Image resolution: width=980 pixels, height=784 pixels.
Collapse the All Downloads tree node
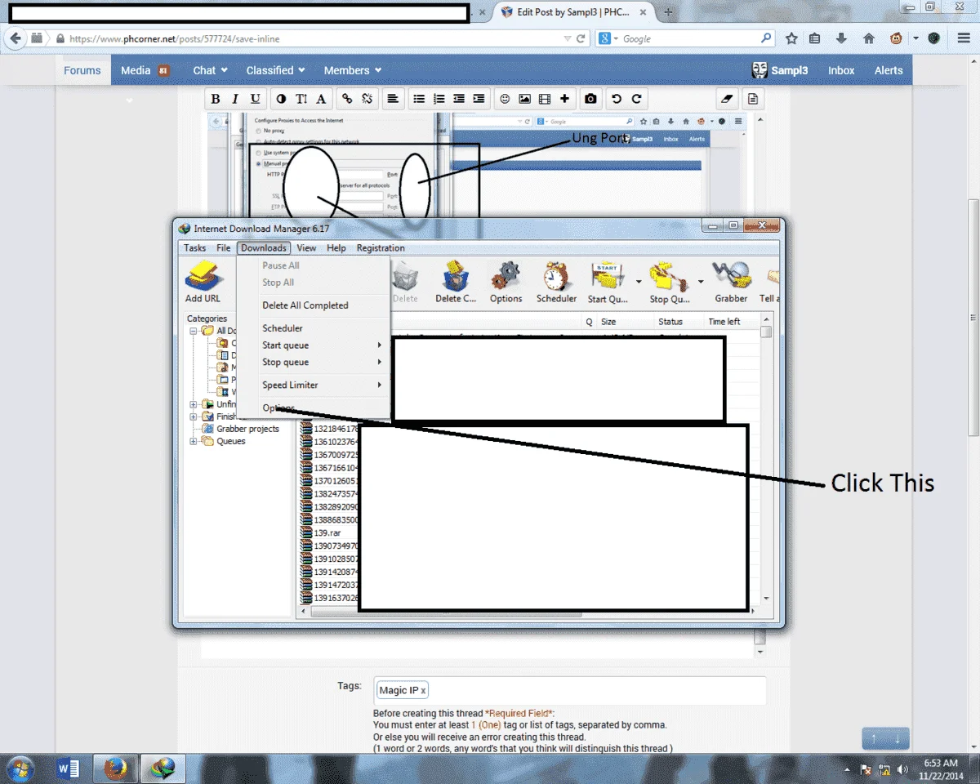click(194, 331)
